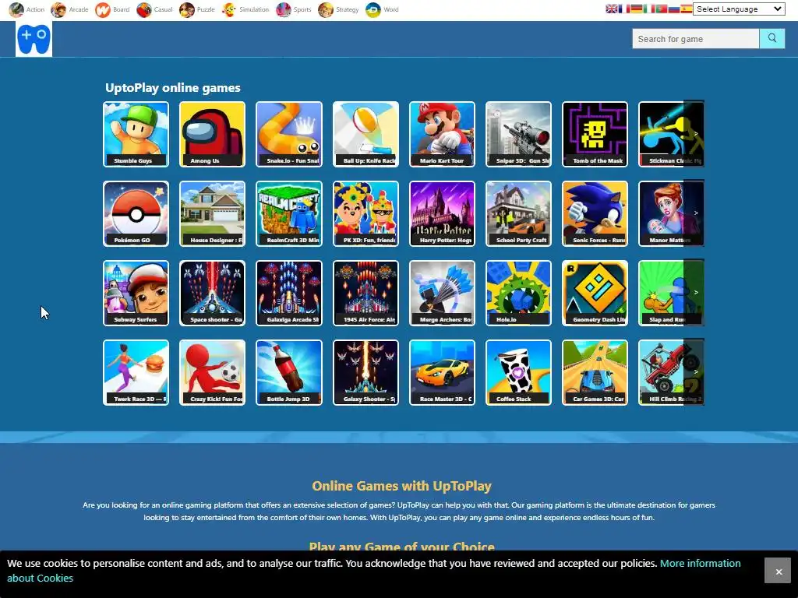Open the Sonic Forces game tile

pyautogui.click(x=595, y=213)
